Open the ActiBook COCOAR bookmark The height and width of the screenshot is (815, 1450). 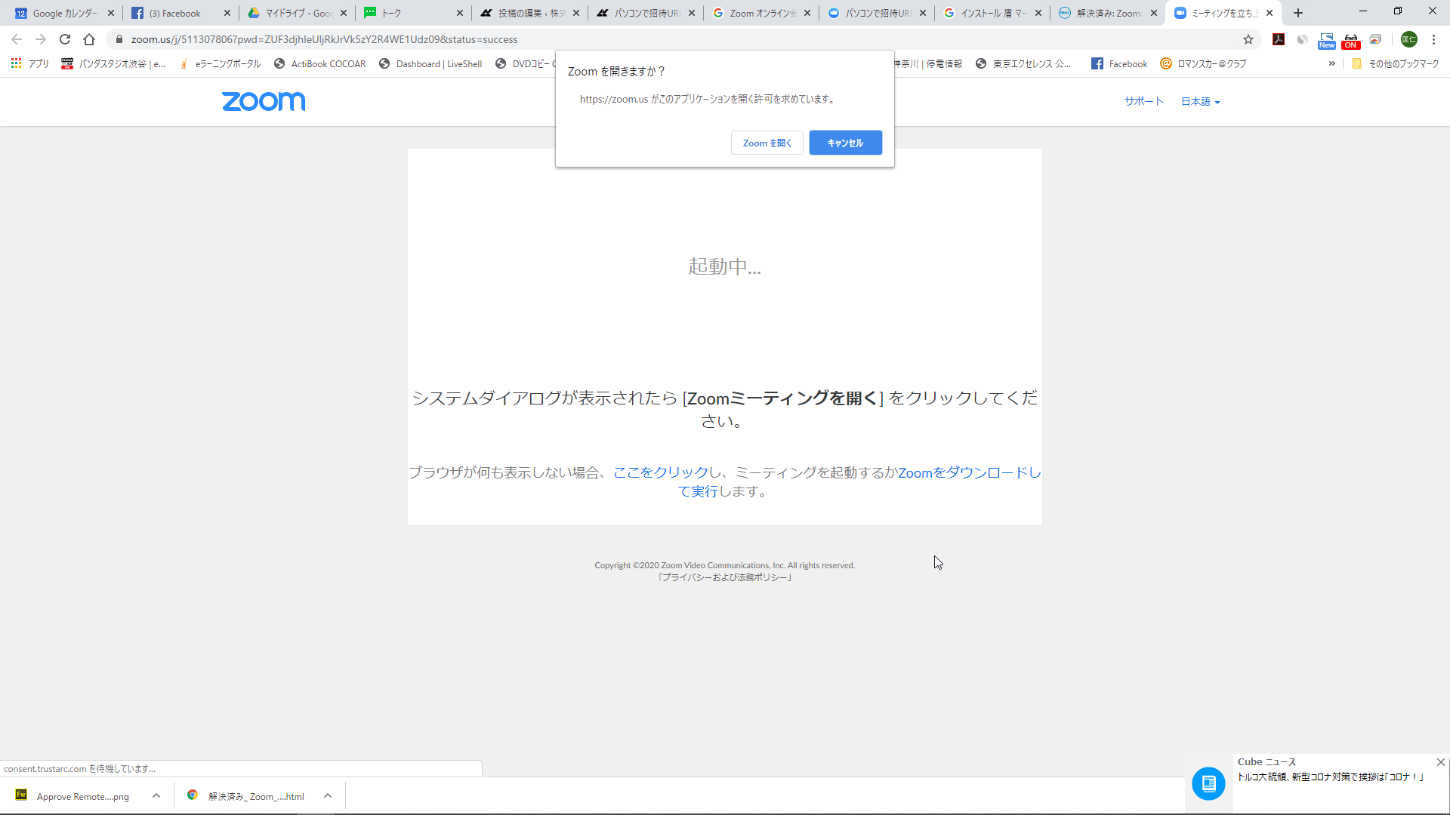point(319,64)
